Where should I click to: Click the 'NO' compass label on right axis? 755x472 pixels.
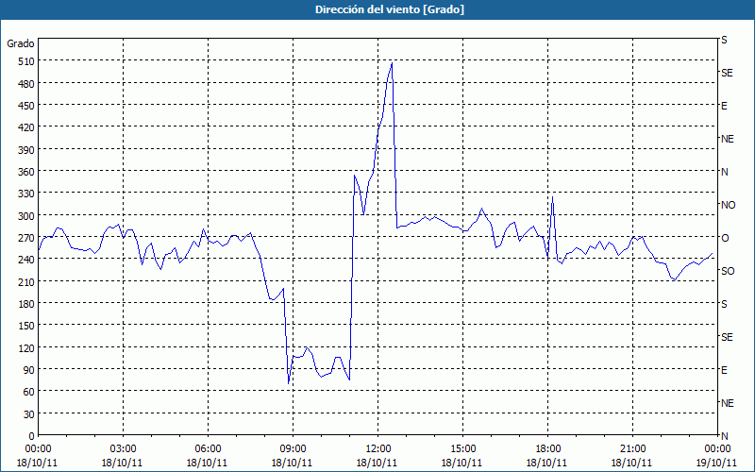(729, 205)
